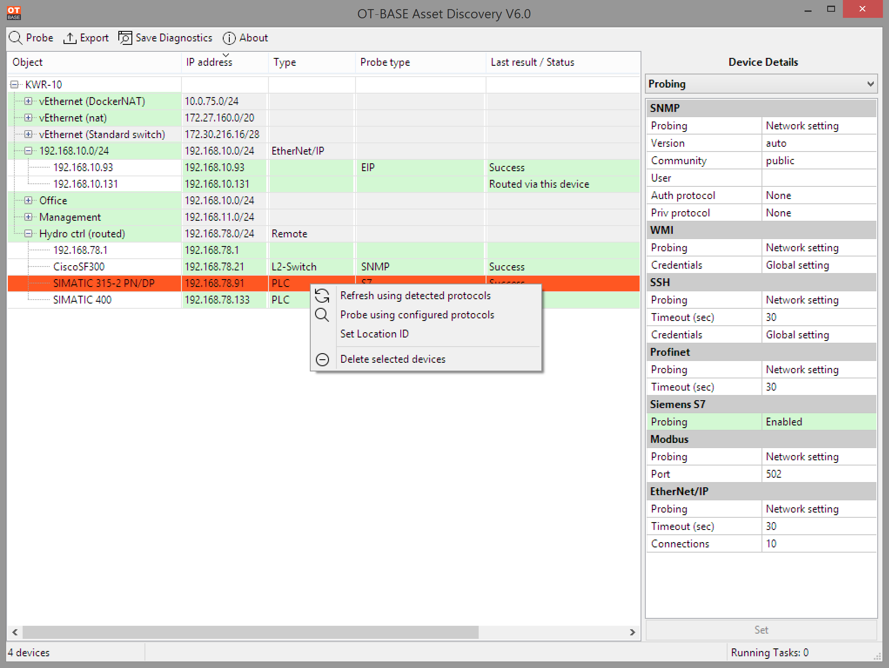Click the horizontal scrollbar right arrow
The image size is (889, 668).
(633, 632)
